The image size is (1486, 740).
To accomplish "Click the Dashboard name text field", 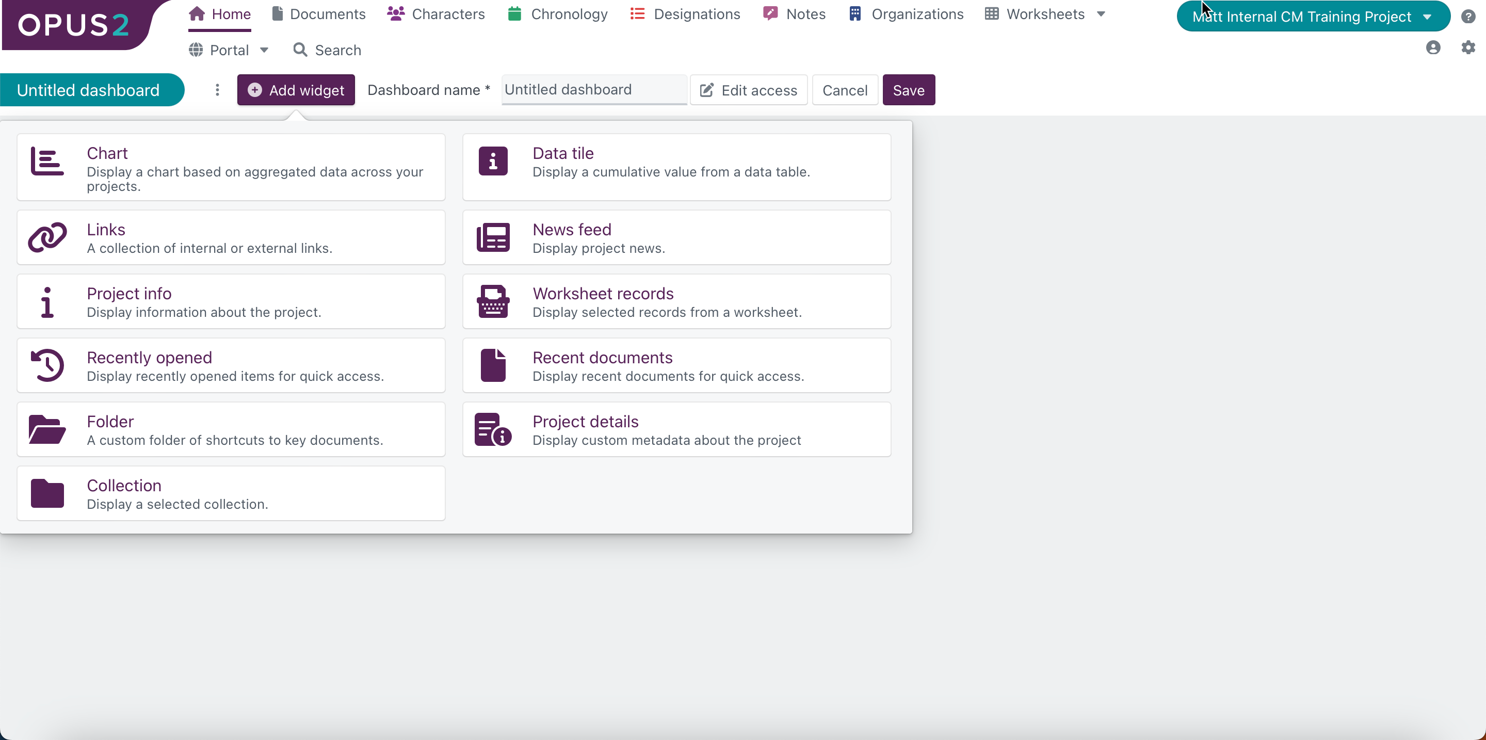I will click(593, 90).
